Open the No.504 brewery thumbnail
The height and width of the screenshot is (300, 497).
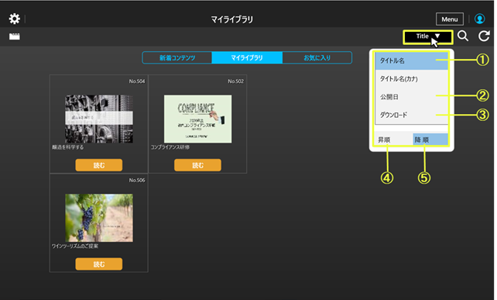coord(99,119)
